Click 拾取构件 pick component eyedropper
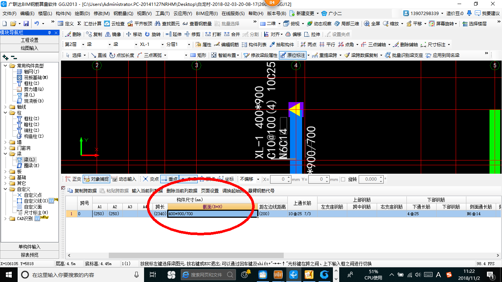 click(x=282, y=45)
